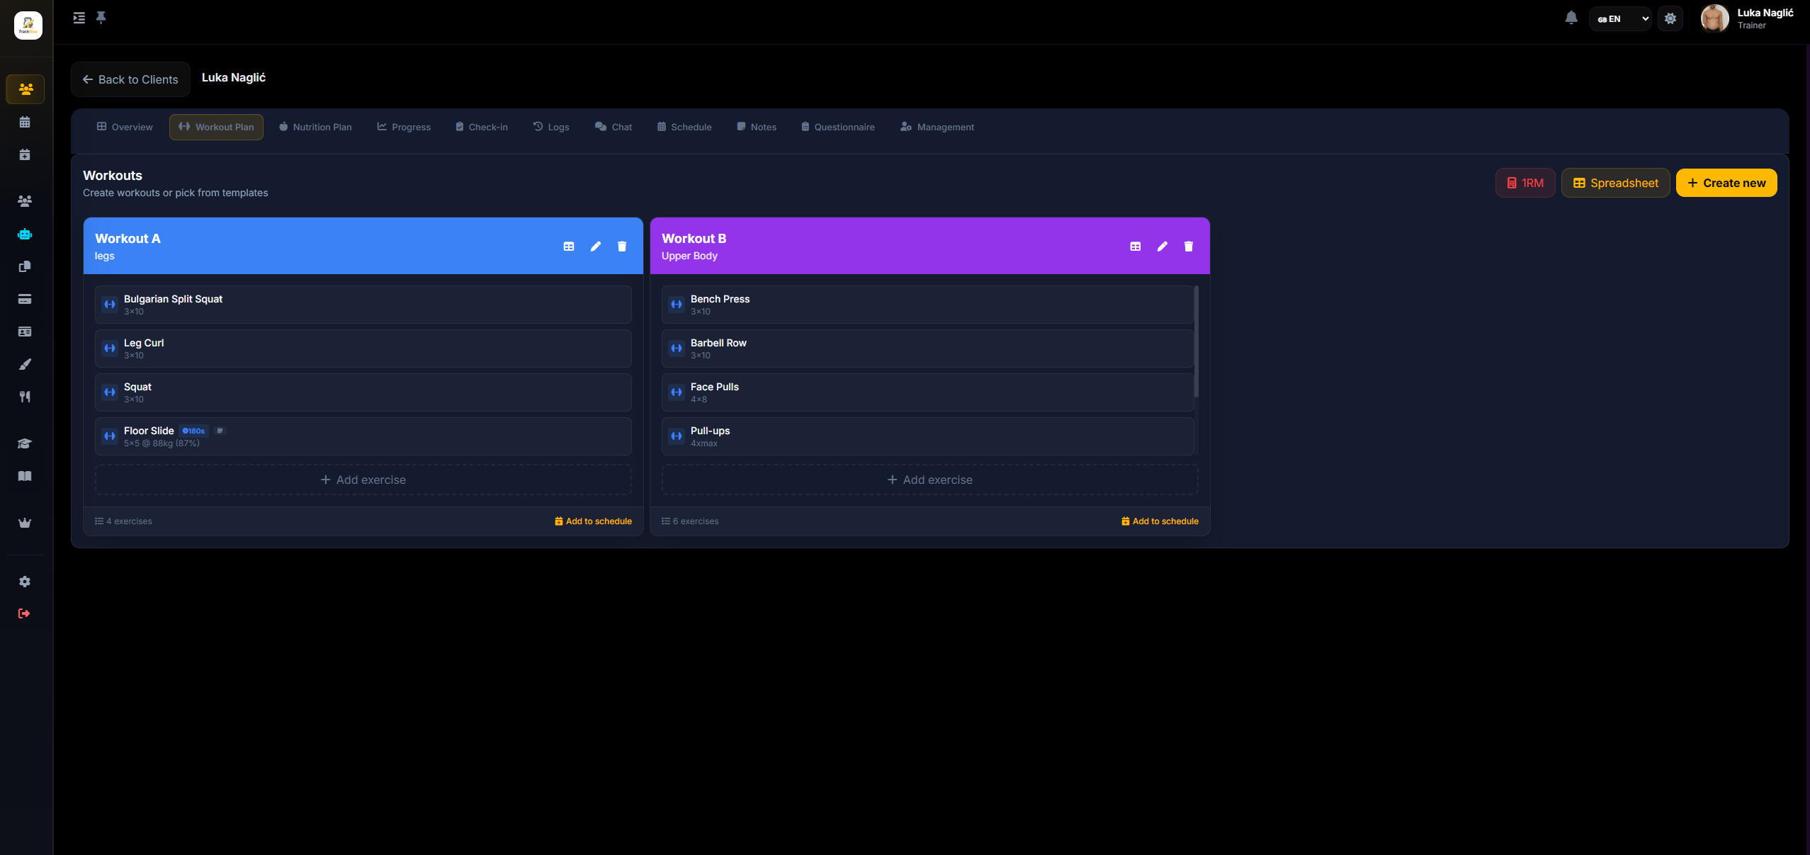Open the crown premium sidebar icon
The image size is (1810, 855).
(x=25, y=523)
